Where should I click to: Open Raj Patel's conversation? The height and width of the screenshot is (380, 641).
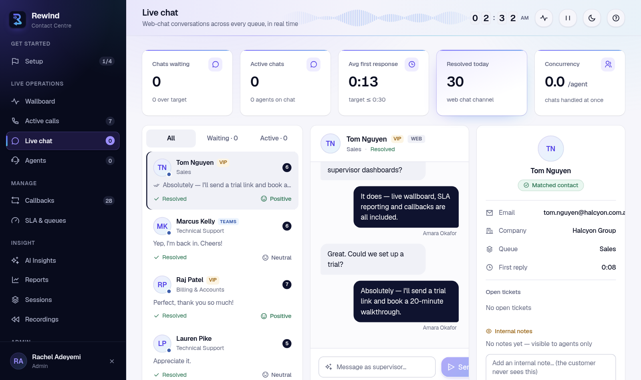222,298
